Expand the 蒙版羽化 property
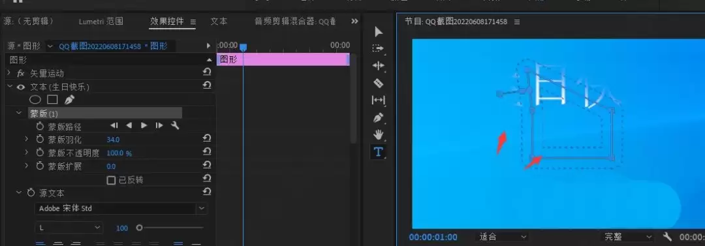705x246 pixels. 27,140
